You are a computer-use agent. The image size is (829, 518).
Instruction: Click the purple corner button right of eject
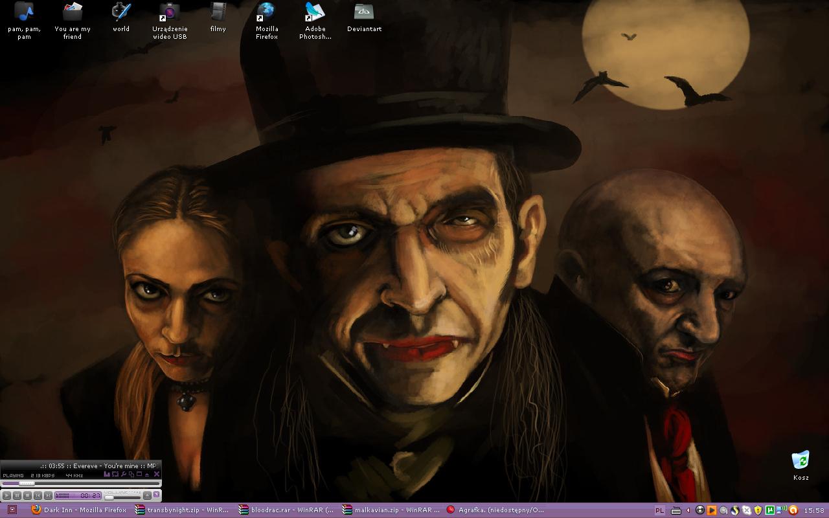(x=156, y=494)
